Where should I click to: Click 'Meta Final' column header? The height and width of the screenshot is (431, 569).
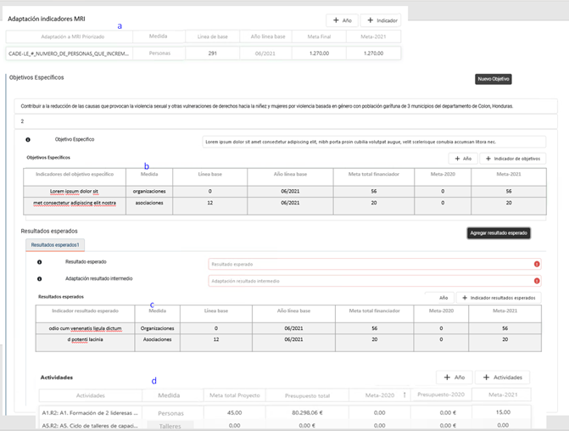pos(319,36)
